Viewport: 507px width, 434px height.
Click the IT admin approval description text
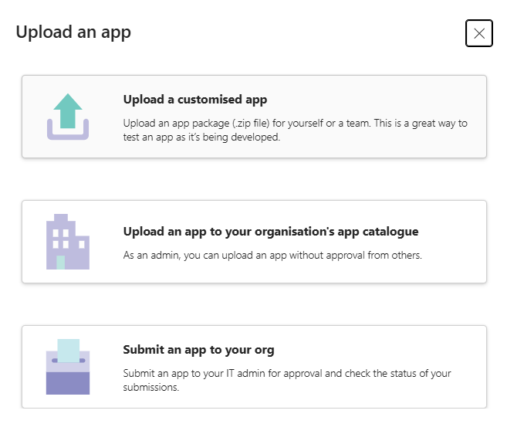286,380
